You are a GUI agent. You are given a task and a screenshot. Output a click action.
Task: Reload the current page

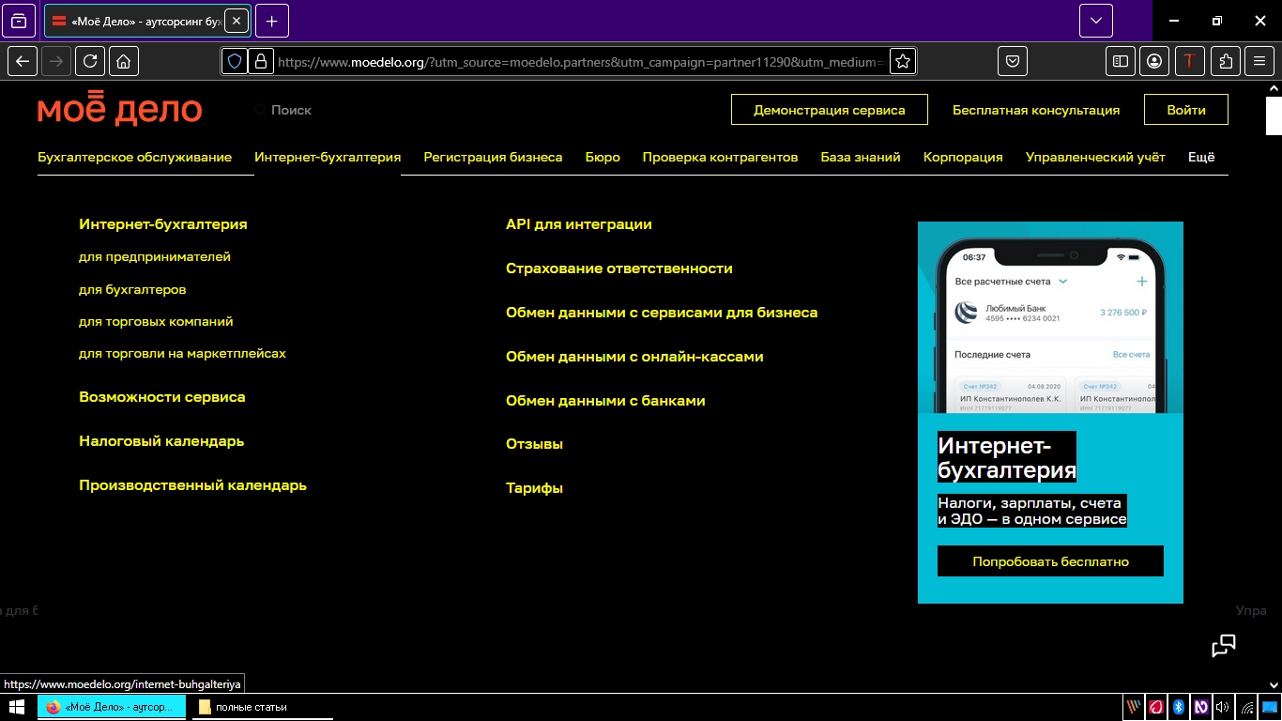(x=90, y=61)
